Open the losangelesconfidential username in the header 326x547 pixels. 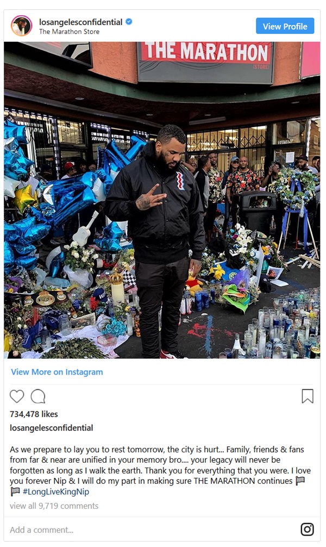81,22
